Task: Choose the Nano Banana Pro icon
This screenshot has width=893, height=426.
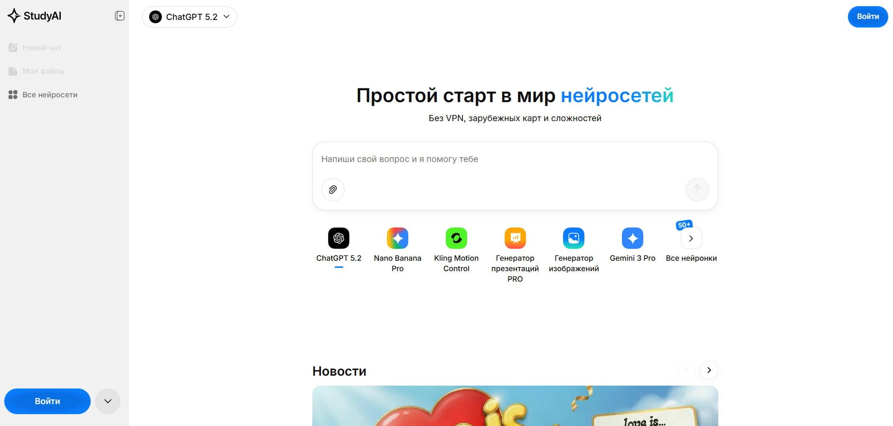Action: point(397,238)
